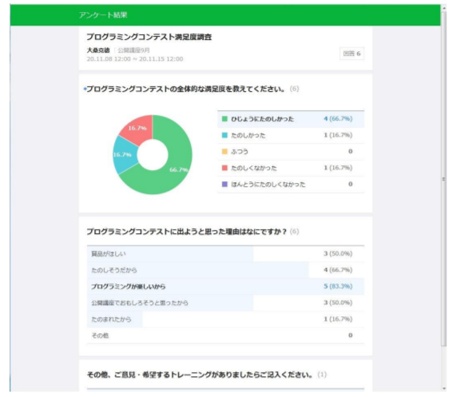Screen dimensions: 456x397
Task: Select the 公開講座でおもしろそうと思ったから row
Action: pos(225,303)
